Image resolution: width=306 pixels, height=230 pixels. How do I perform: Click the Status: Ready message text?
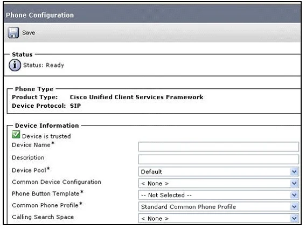pos(44,65)
